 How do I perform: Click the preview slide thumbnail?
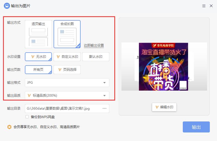coord(164,67)
